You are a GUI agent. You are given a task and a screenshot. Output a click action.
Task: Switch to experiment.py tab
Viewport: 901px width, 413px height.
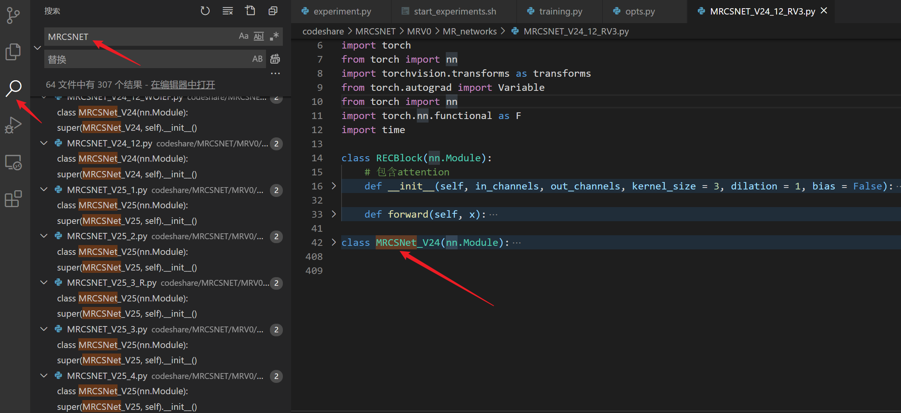click(x=341, y=11)
